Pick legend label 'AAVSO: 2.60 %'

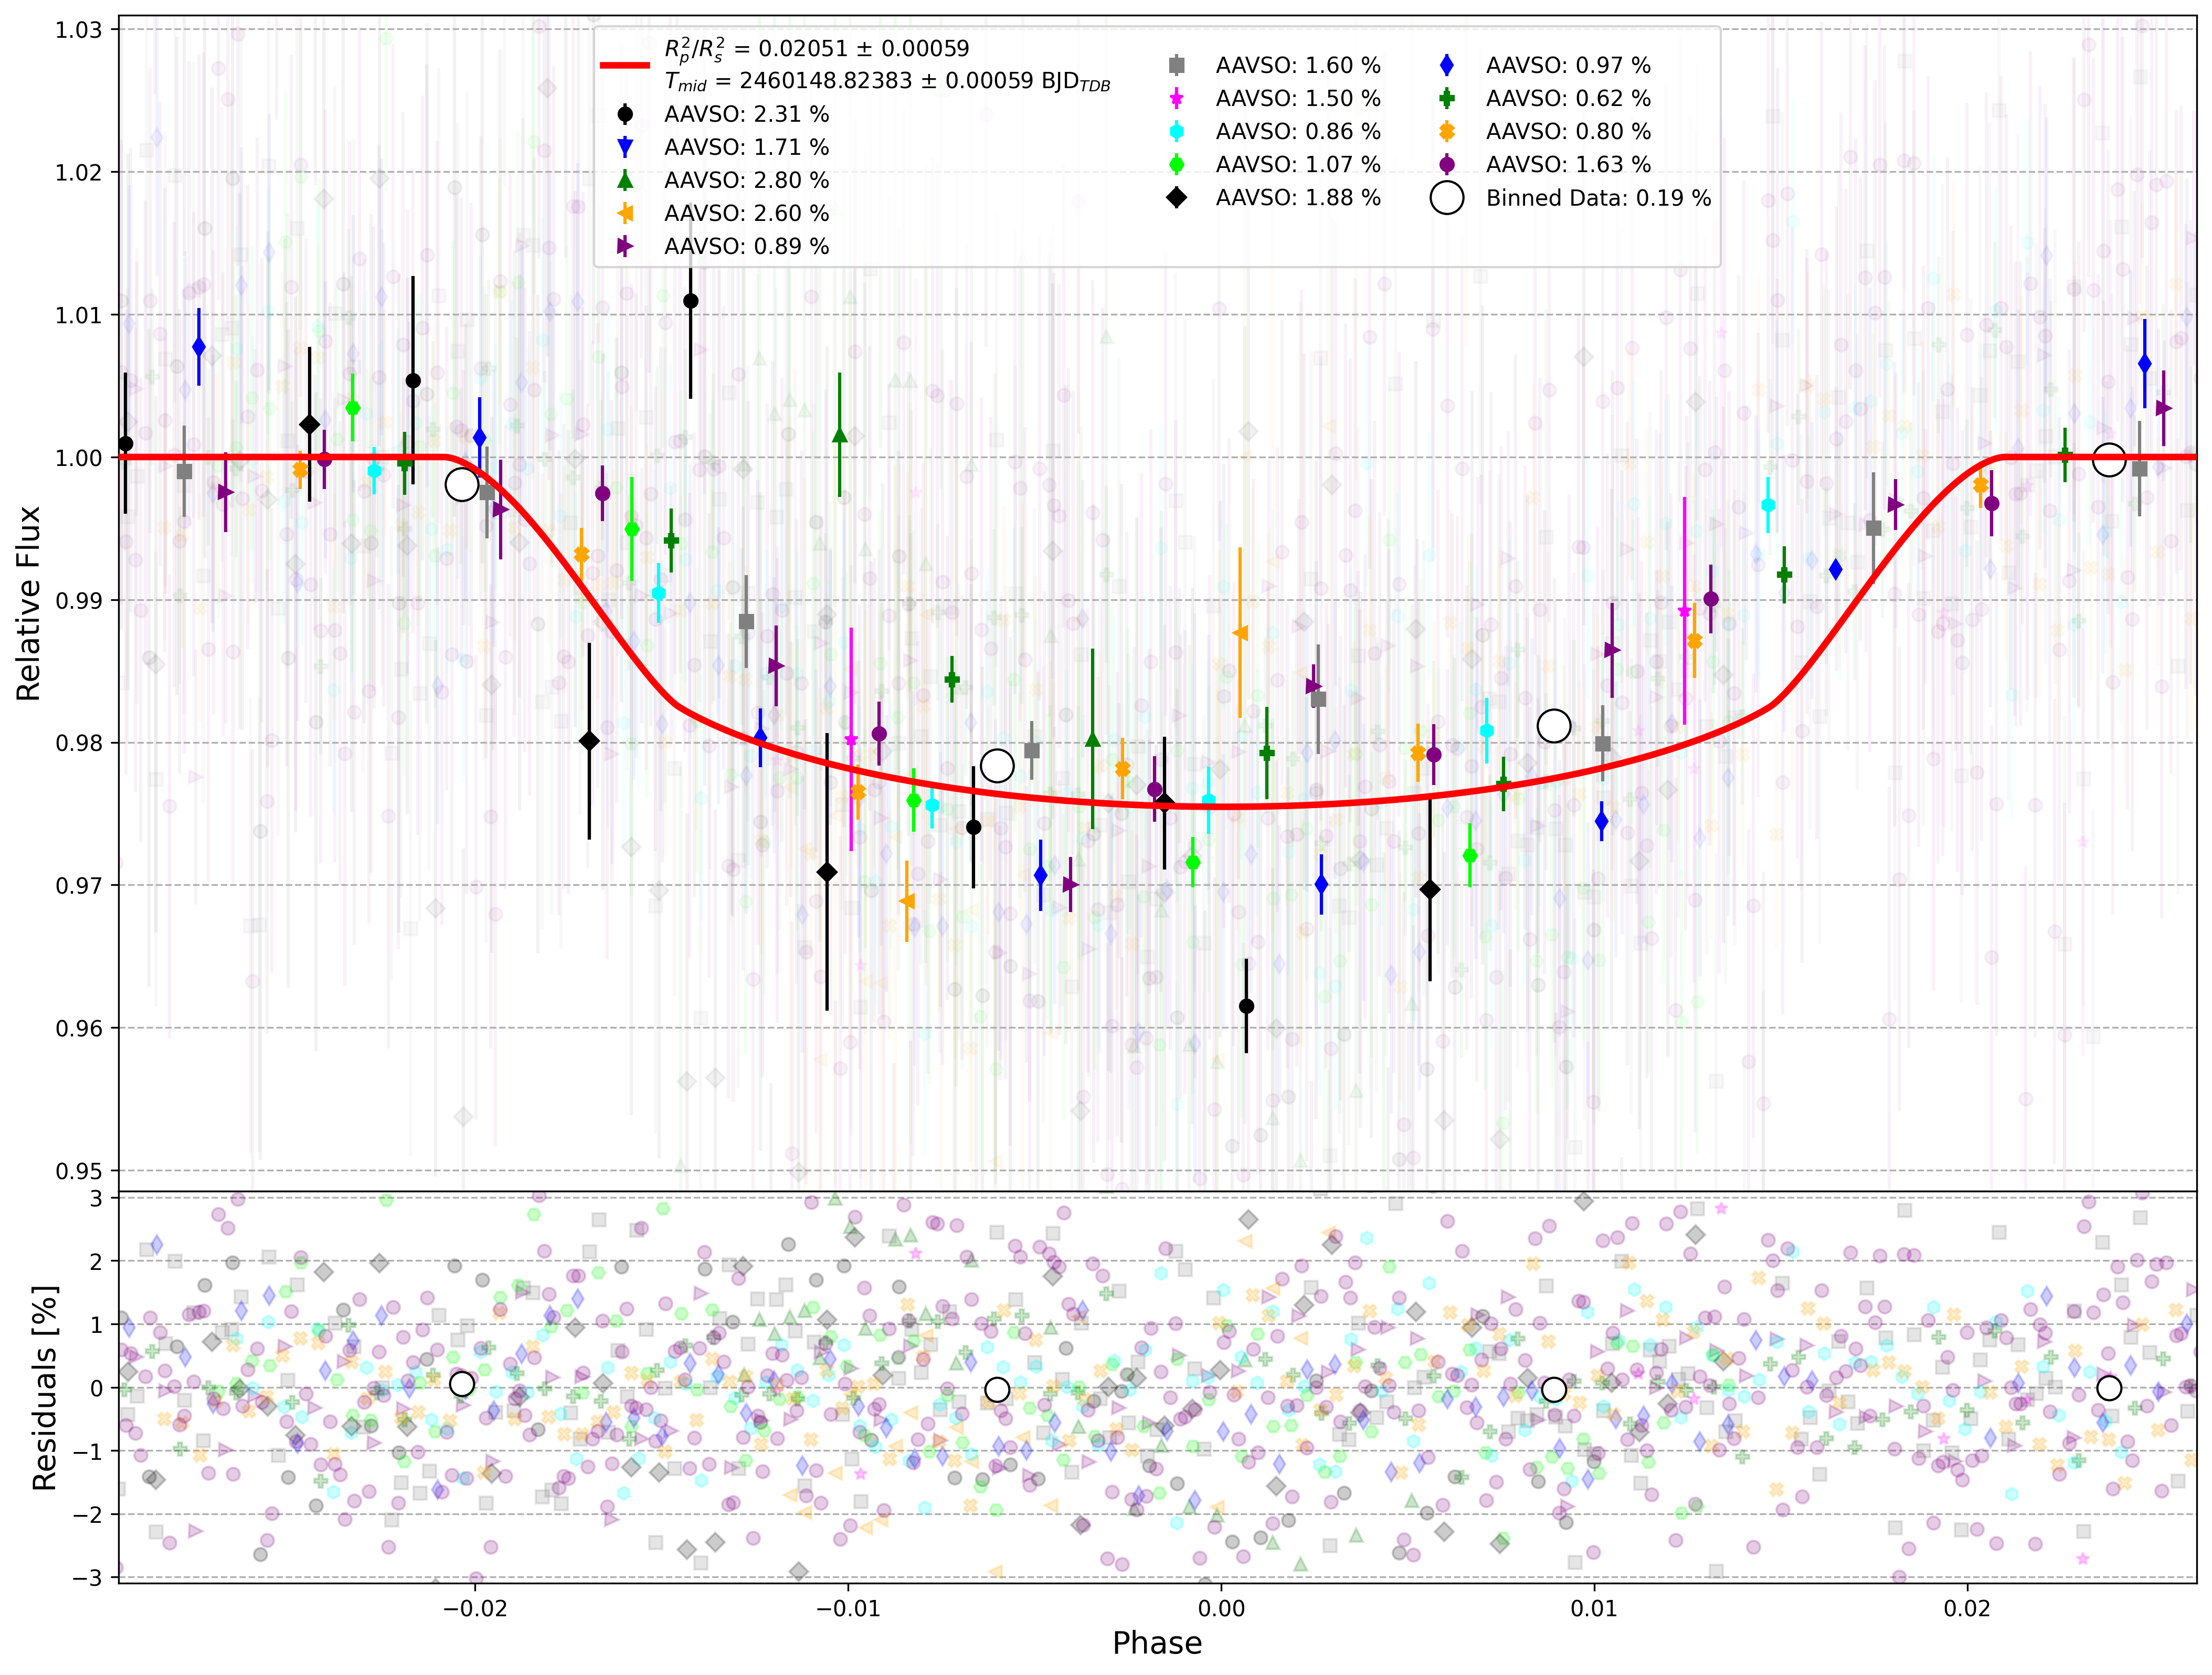coord(747,213)
